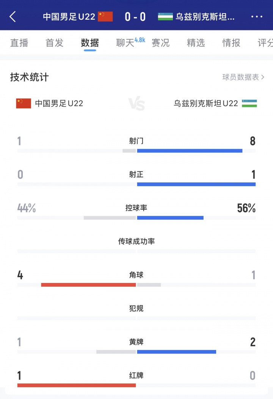Screen dimensions: 273x399
Task: Tap the red 角球 corner kicks bar
Action: pyautogui.click(x=88, y=284)
